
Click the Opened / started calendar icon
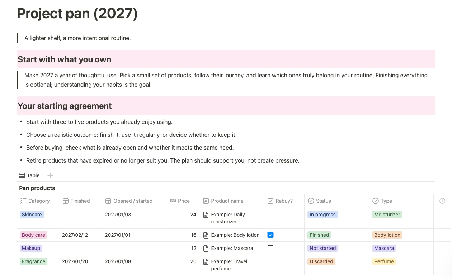[108, 201]
